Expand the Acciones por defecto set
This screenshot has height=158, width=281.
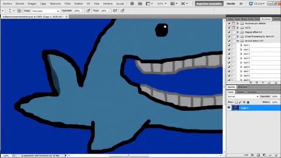[x=238, y=23]
